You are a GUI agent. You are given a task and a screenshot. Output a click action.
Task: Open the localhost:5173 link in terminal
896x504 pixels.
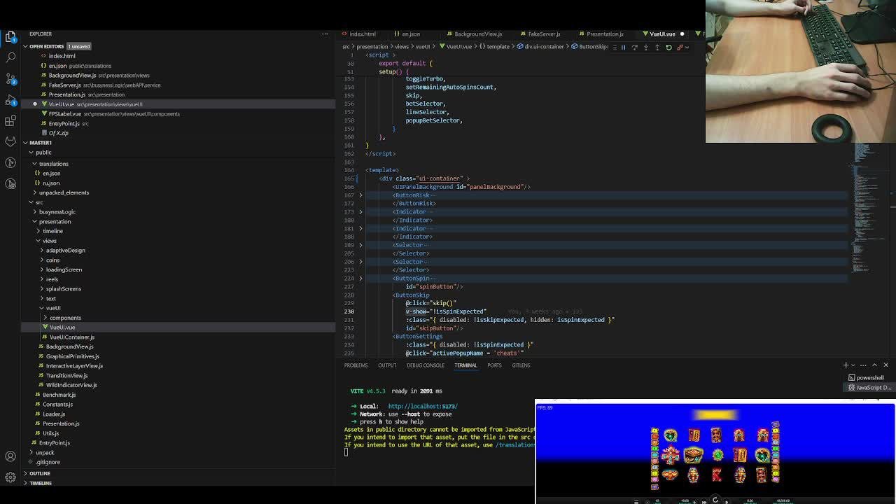tap(422, 406)
